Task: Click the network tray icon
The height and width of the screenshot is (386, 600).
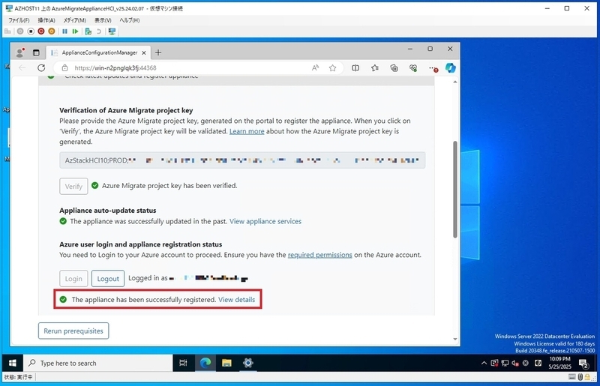Action: [x=505, y=363]
